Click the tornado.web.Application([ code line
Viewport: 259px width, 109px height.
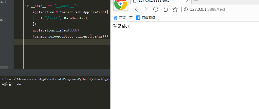tap(71, 12)
